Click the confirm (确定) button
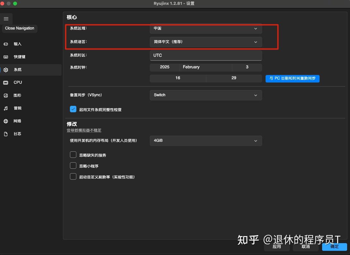Screen dimensions: 350x255 [x=334, y=247]
